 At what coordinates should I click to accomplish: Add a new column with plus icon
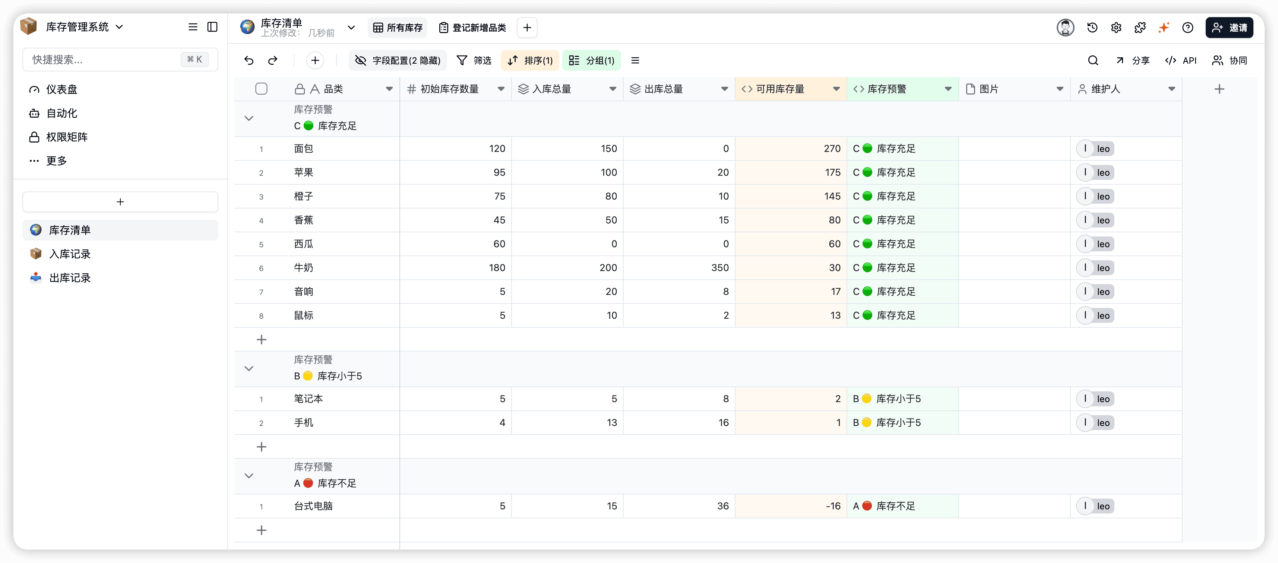[1219, 89]
